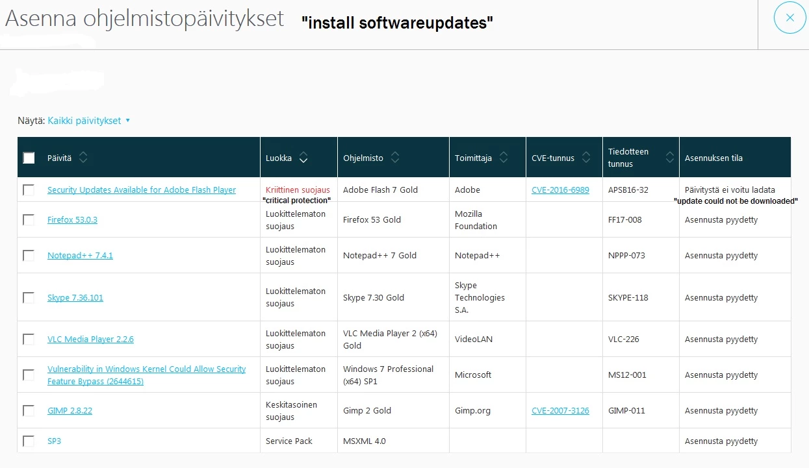Click the Päivitystä ei voitu ladata status
This screenshot has height=468, width=809.
click(730, 190)
